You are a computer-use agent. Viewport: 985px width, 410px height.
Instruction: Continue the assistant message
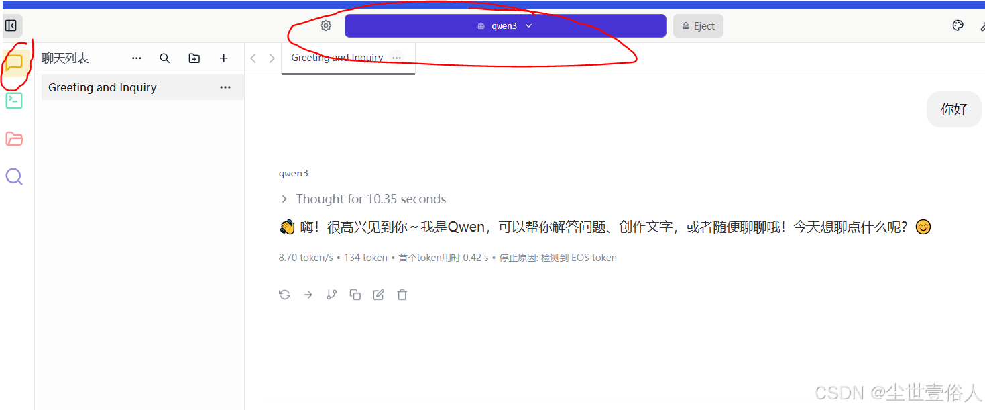(308, 295)
